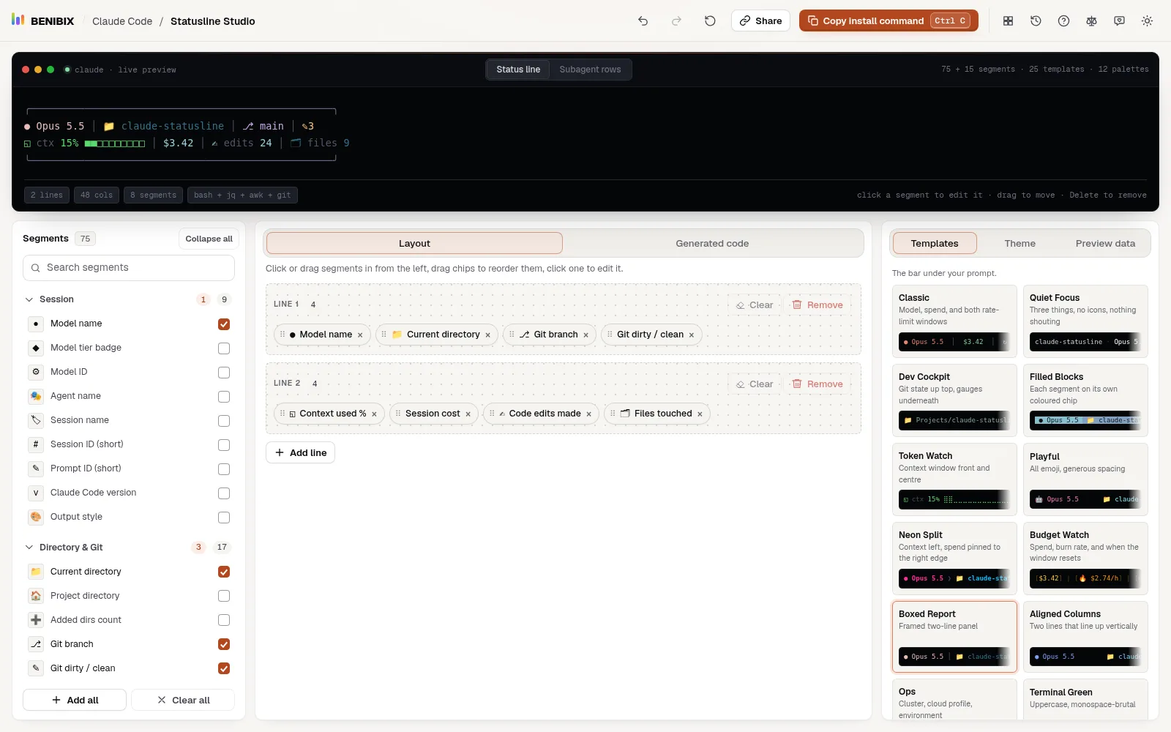The width and height of the screenshot is (1171, 732).
Task: Select the Status line tab
Action: pos(518,70)
